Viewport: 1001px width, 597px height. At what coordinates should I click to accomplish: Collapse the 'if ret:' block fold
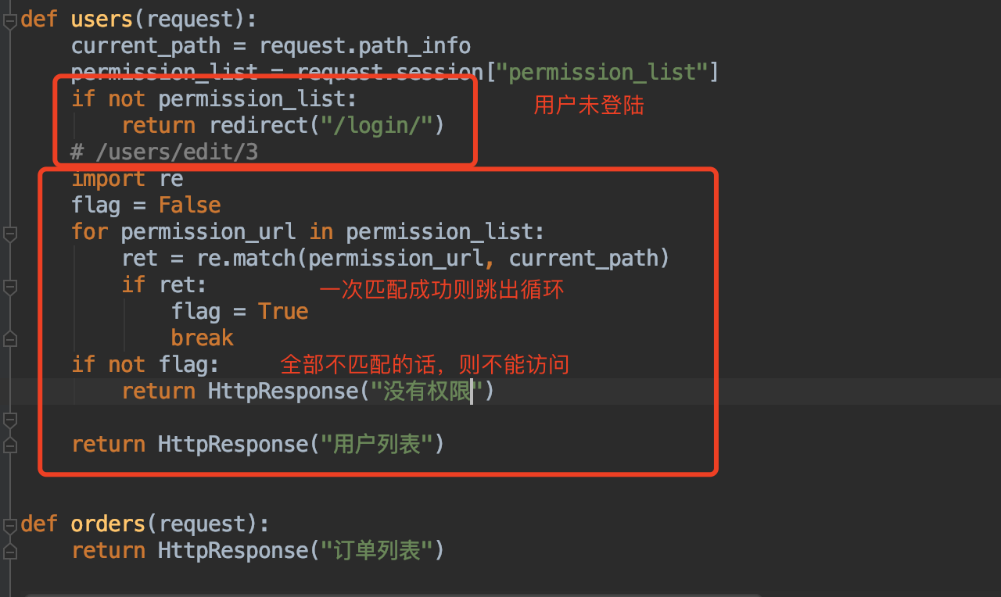tap(9, 286)
